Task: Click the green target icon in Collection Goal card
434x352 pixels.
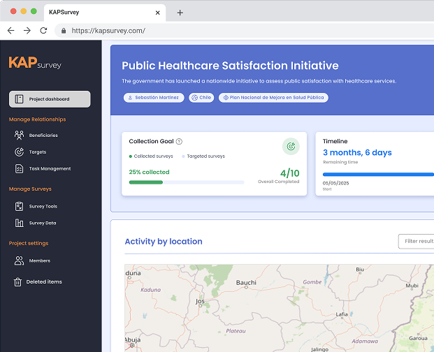Action: tap(291, 146)
